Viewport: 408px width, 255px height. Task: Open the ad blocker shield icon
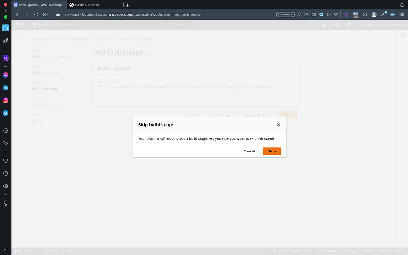[321, 14]
